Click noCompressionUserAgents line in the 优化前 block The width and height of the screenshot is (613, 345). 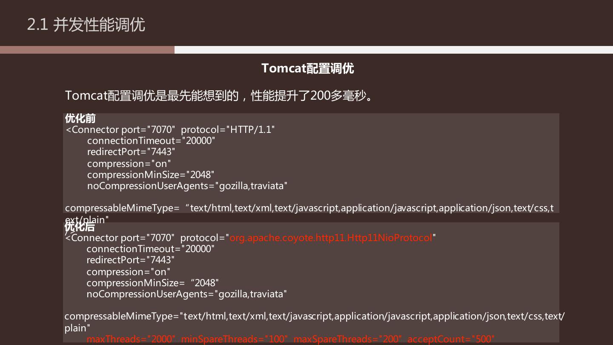[187, 186]
